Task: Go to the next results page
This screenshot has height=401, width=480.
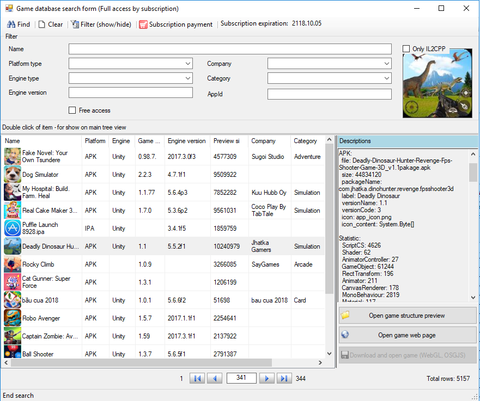Action: pos(266,379)
